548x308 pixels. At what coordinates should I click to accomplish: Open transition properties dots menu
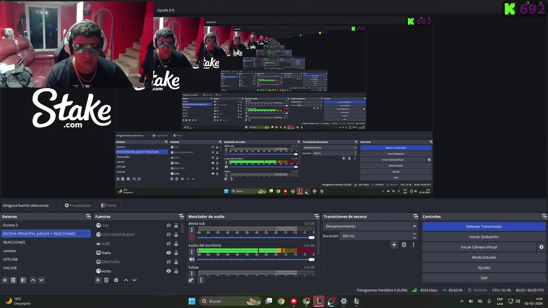tap(413, 245)
